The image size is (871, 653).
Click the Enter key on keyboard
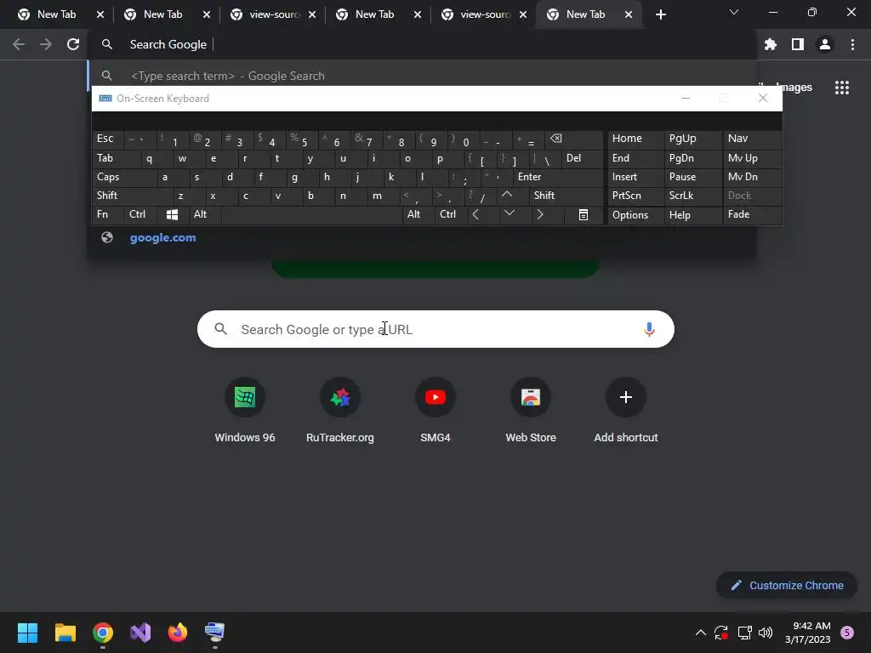point(558,177)
